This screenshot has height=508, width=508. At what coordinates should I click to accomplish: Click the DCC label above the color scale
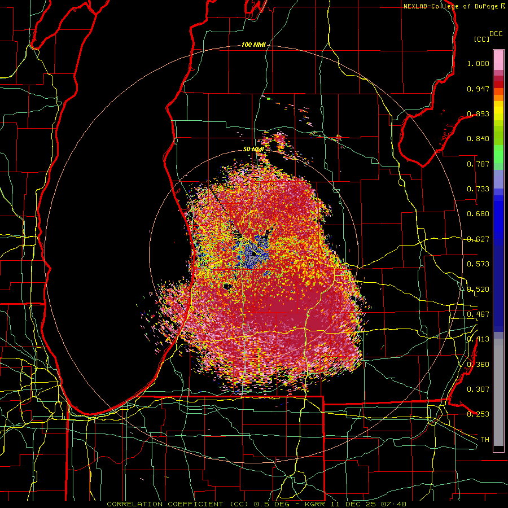[x=496, y=34]
